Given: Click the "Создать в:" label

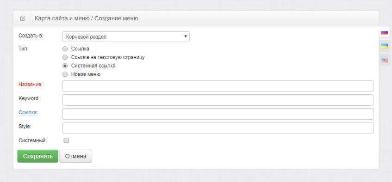Looking at the screenshot, I should (x=31, y=36).
